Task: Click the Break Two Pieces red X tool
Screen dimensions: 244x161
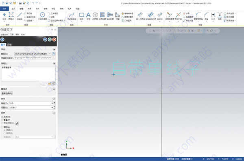Action: 178,16
